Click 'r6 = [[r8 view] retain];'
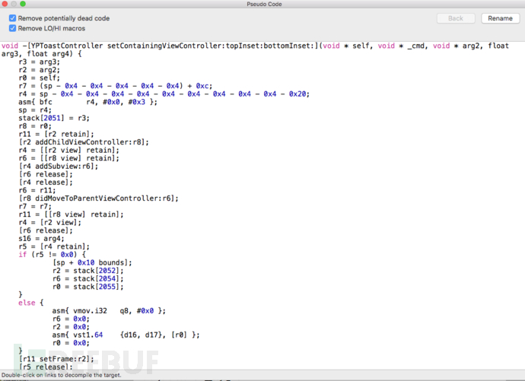Image resolution: width=525 pixels, height=381 pixels. pyautogui.click(x=68, y=158)
